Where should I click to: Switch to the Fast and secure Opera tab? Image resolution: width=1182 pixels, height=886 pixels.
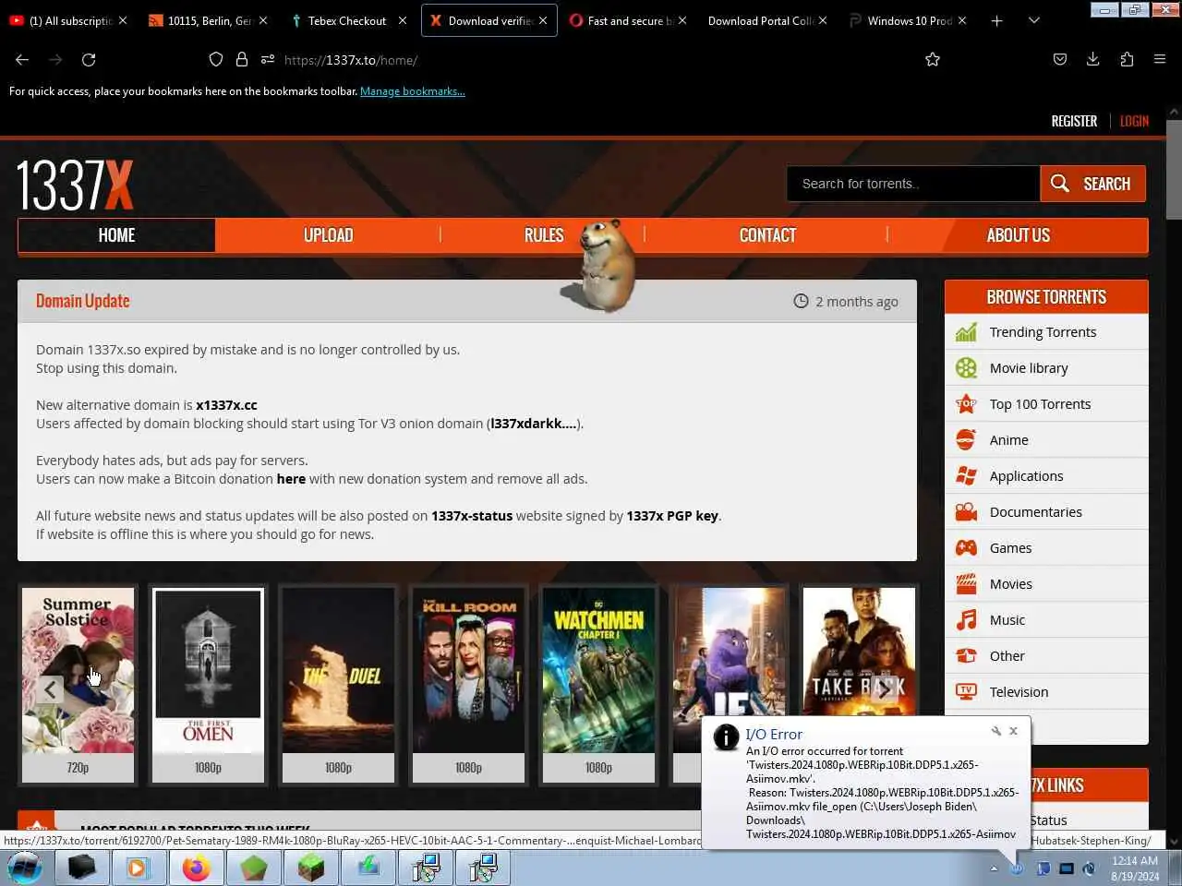[x=628, y=20]
